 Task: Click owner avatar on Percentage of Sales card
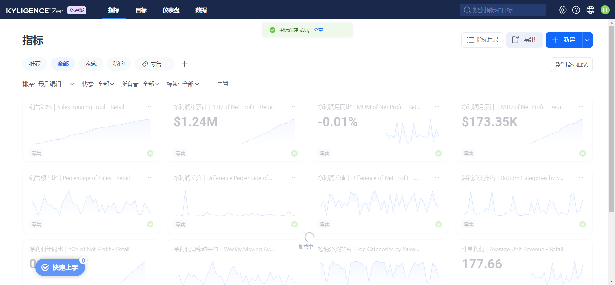pos(150,224)
